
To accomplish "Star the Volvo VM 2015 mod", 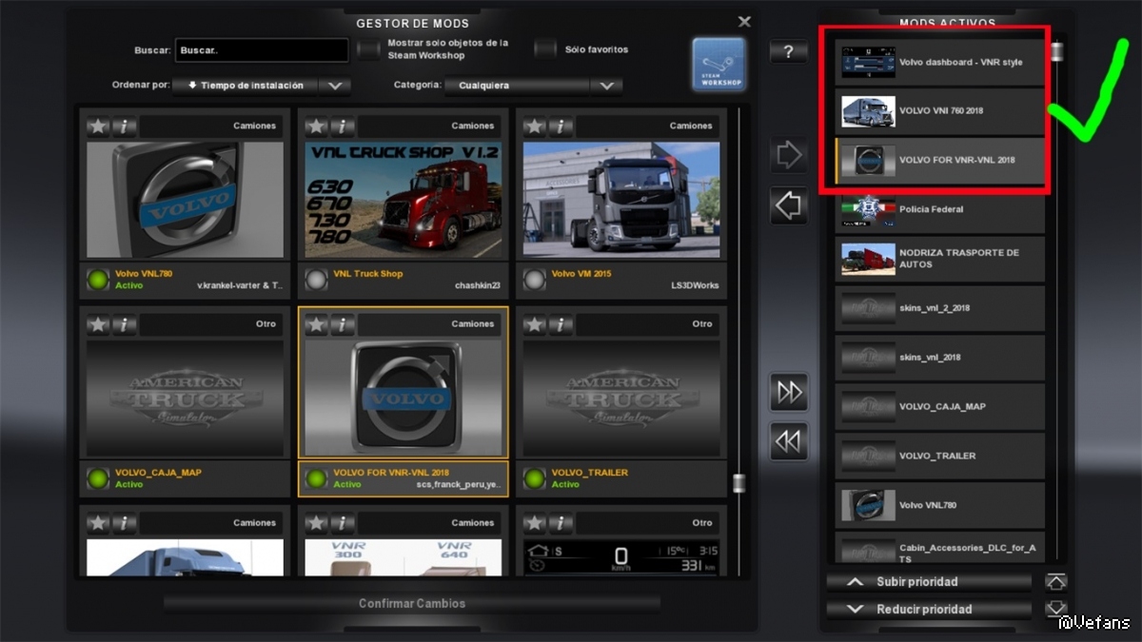I will click(534, 126).
